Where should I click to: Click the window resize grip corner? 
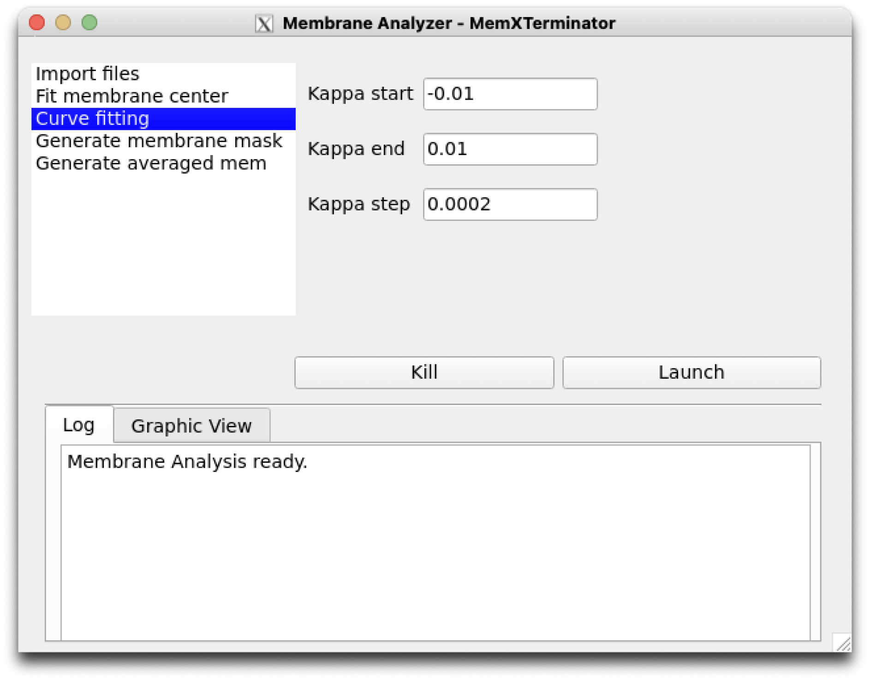point(842,642)
